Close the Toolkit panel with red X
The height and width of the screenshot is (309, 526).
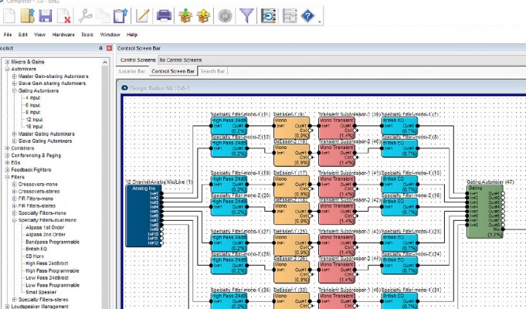[109, 49]
